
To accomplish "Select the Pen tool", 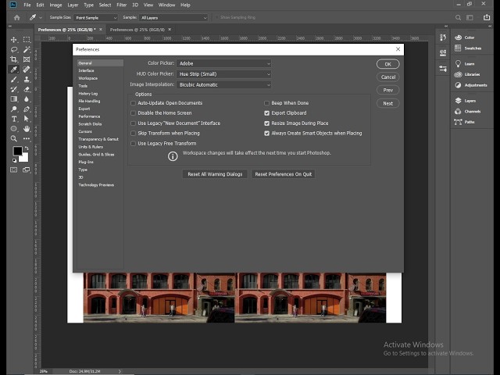I will coord(27,109).
